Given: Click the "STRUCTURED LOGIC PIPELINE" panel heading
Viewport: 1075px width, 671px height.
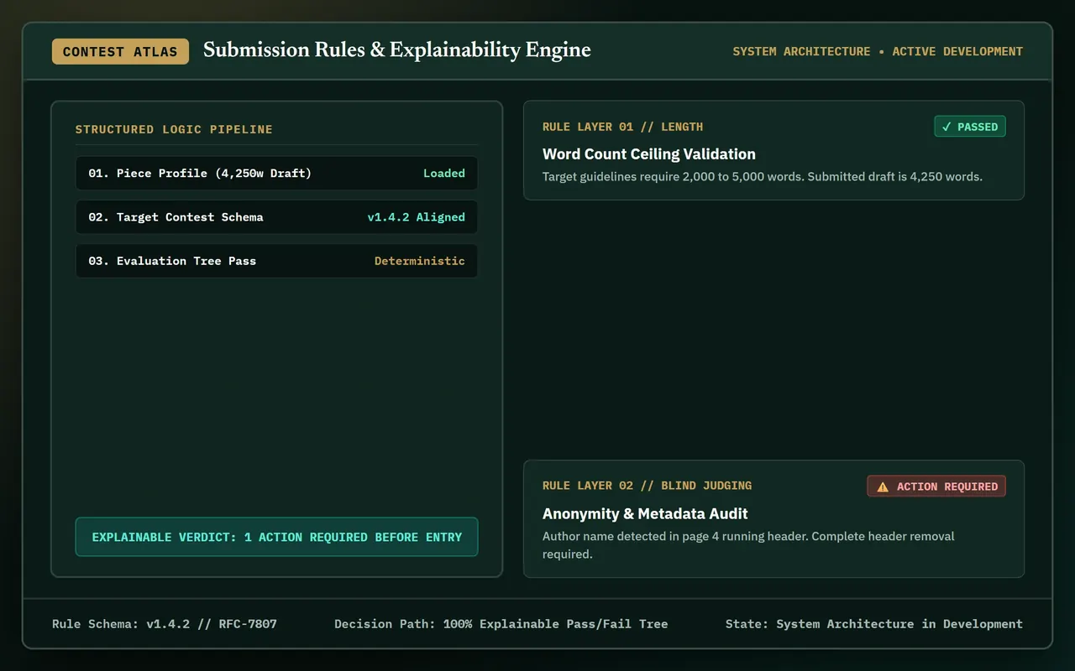Looking at the screenshot, I should (x=174, y=129).
